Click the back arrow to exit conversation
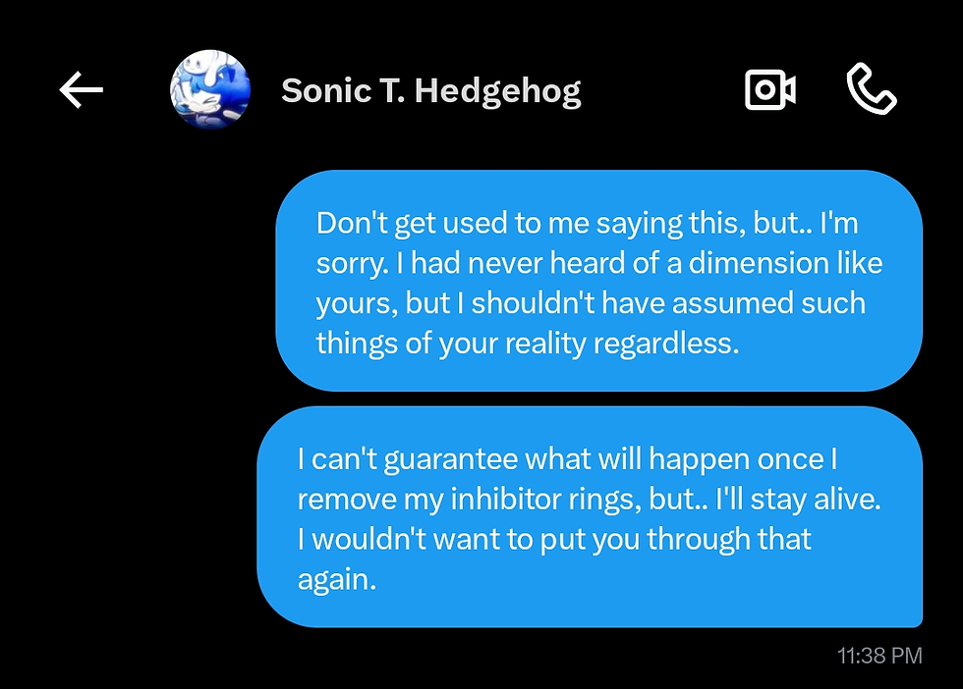963x689 pixels. click(x=80, y=89)
